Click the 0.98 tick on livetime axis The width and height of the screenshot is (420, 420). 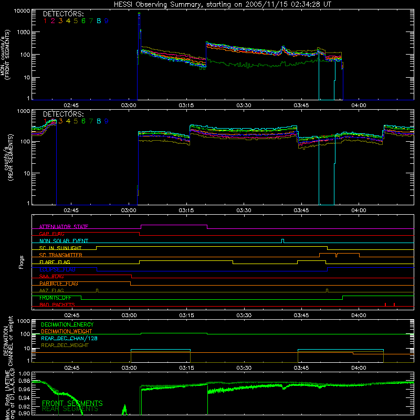click(25, 381)
